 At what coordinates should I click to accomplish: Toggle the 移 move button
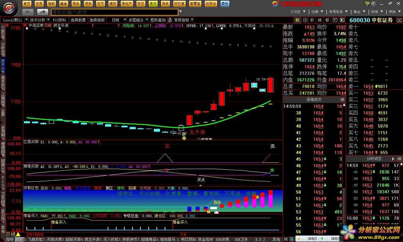(x=327, y=20)
